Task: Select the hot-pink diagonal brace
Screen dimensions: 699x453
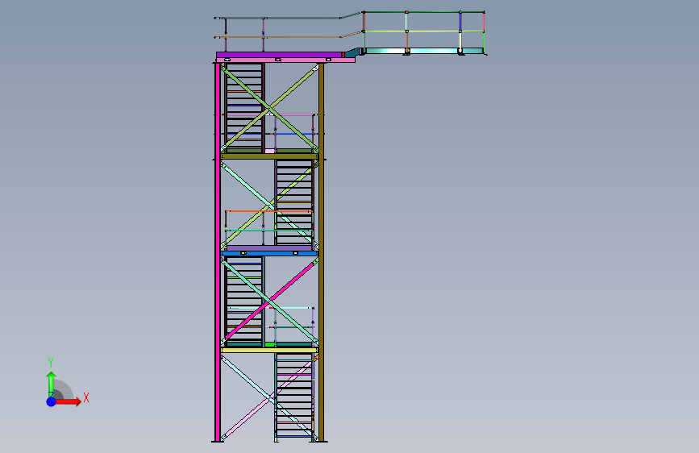Action: pyautogui.click(x=270, y=301)
